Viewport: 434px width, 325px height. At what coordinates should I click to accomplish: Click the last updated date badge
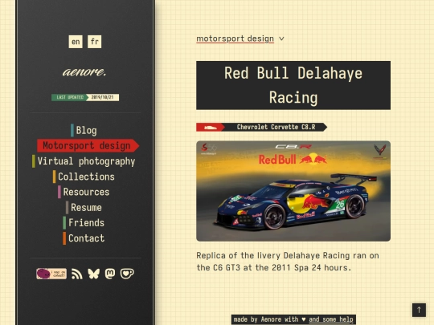point(85,97)
